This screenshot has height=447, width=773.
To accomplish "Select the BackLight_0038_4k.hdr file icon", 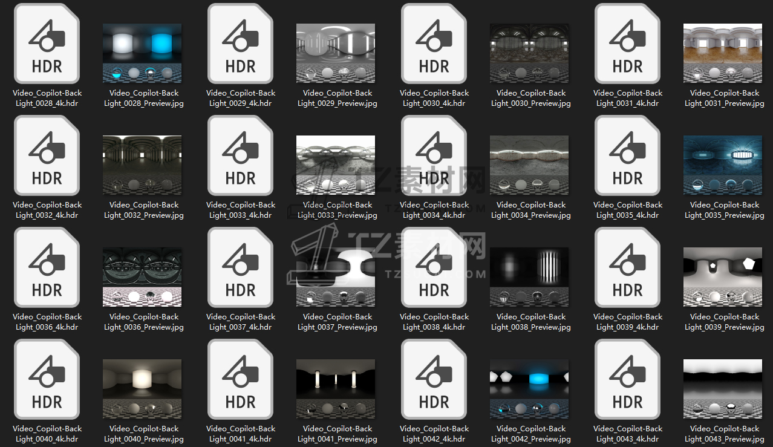I will tap(434, 267).
